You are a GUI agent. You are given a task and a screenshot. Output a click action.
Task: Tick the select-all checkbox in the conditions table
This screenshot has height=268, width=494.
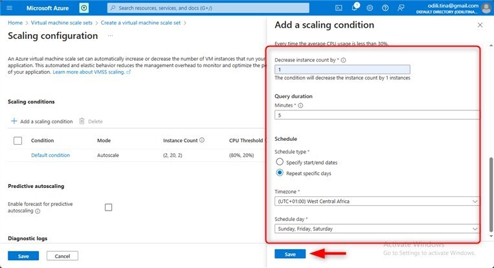17,140
